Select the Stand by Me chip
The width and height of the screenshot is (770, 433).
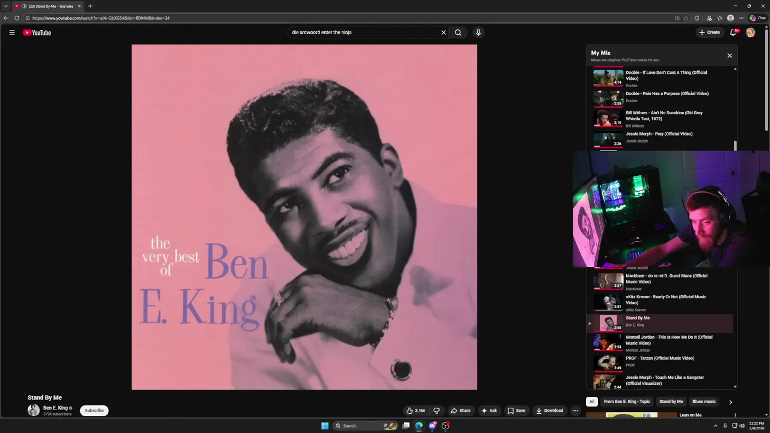(671, 402)
